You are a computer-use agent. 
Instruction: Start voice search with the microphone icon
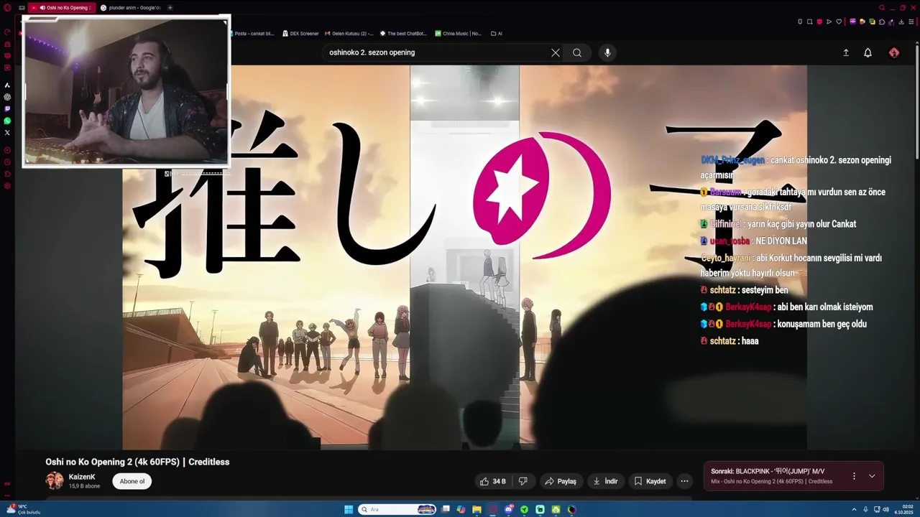coord(607,52)
